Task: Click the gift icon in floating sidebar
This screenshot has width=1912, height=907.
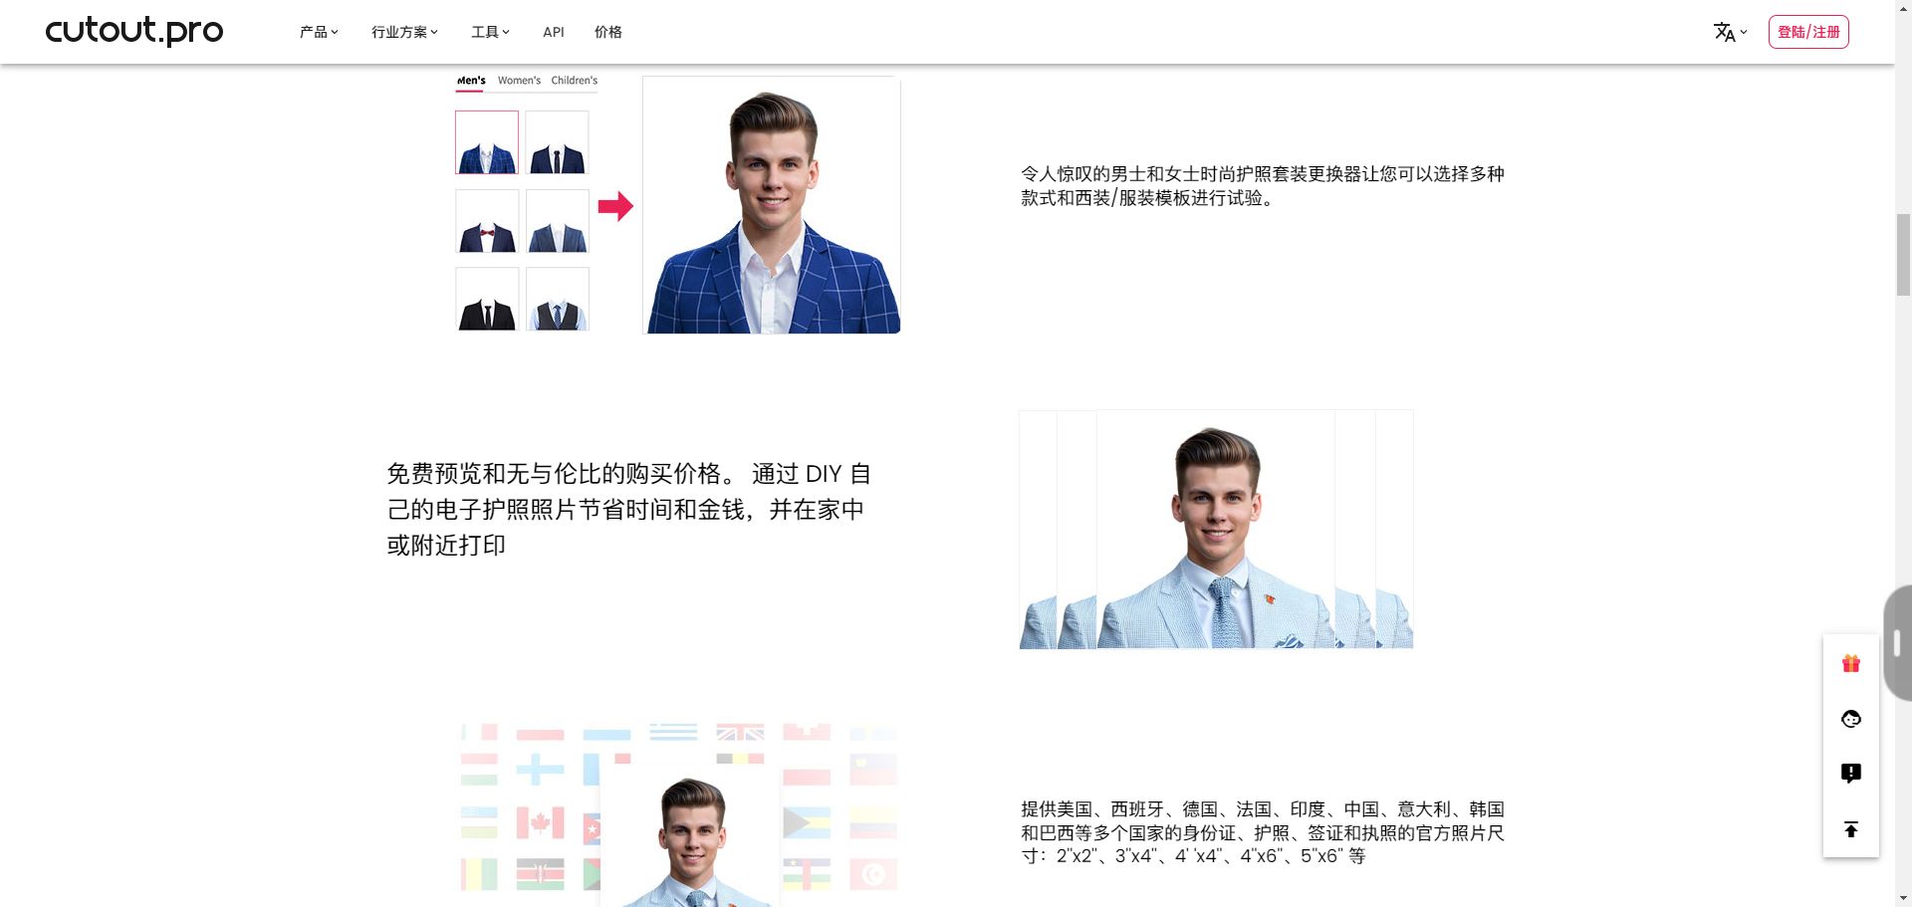Action: (x=1851, y=663)
